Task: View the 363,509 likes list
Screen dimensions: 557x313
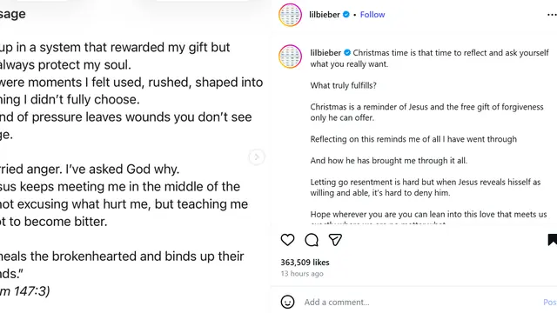Action: click(x=305, y=263)
